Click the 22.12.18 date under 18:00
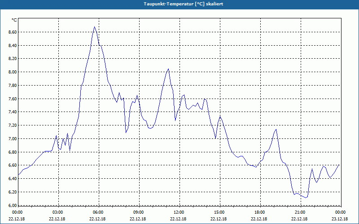This screenshot has height=224, width=359. tap(259, 219)
